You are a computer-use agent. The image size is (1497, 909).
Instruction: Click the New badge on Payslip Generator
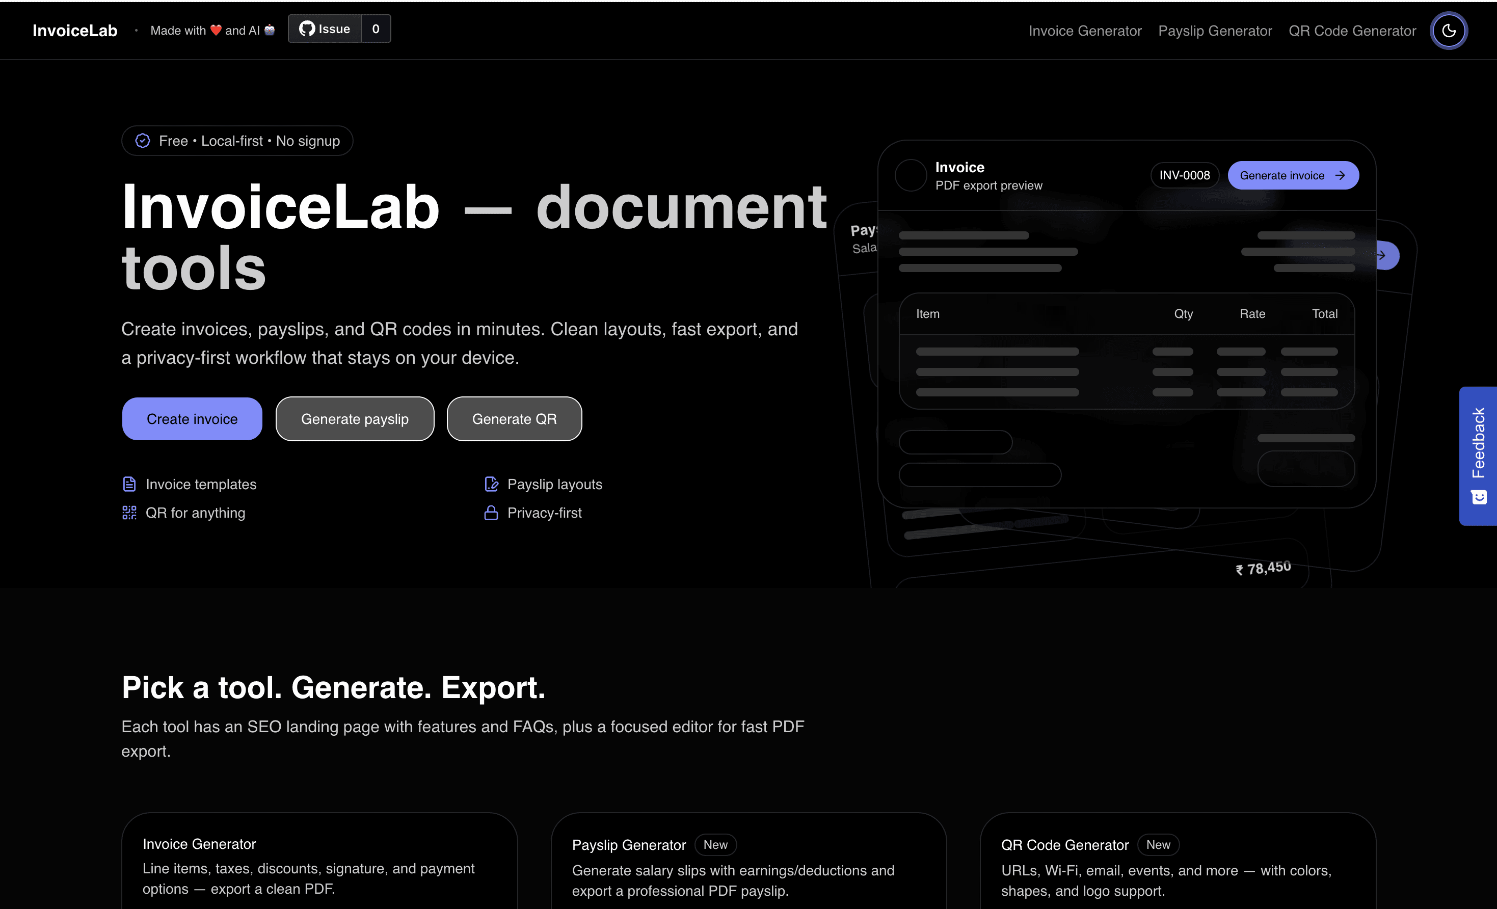point(715,844)
